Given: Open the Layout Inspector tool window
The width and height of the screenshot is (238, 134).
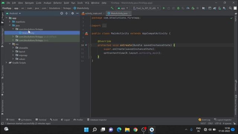Looking at the screenshot, I should 223,120.
